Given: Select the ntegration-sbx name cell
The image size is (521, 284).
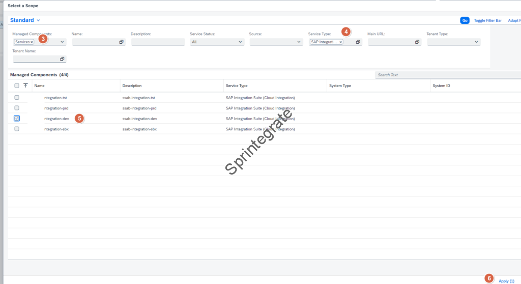Looking at the screenshot, I should 56,129.
